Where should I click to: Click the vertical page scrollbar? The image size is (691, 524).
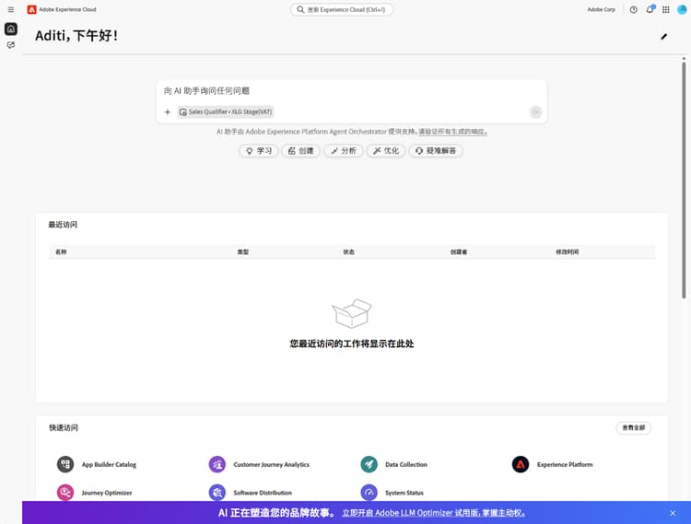(x=684, y=180)
